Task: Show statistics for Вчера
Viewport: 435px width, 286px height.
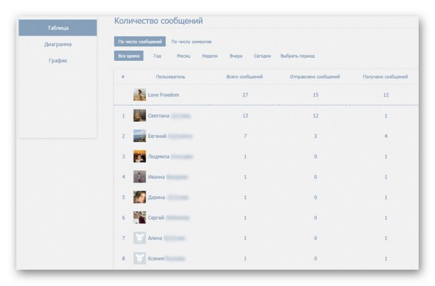Action: click(236, 56)
